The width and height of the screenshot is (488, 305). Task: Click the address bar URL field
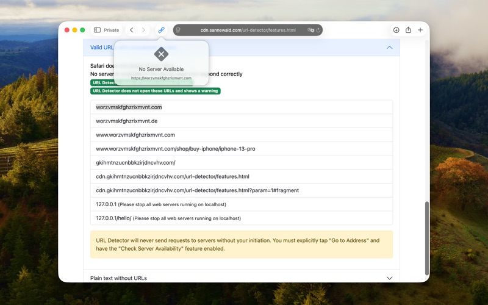248,30
